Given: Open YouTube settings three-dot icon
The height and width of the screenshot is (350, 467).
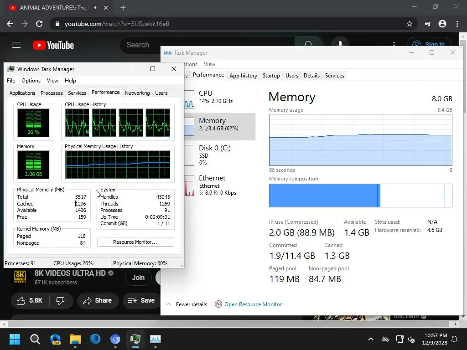Looking at the screenshot, I should [394, 44].
